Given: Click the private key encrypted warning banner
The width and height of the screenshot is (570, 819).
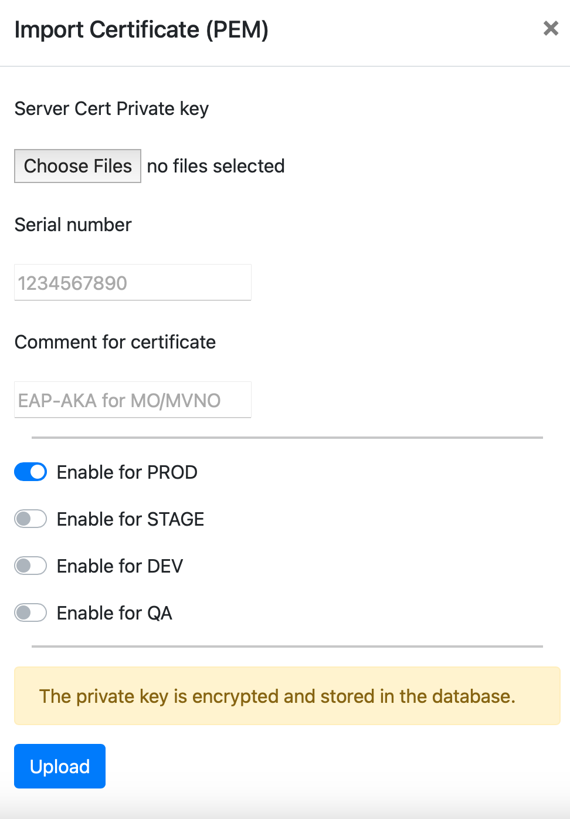Looking at the screenshot, I should (287, 696).
